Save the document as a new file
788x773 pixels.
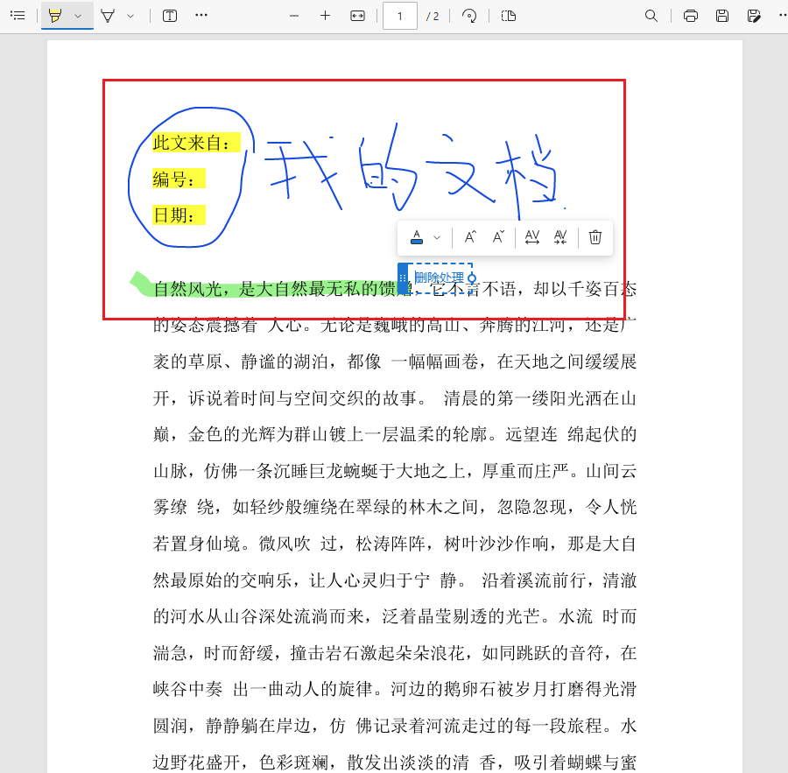754,16
